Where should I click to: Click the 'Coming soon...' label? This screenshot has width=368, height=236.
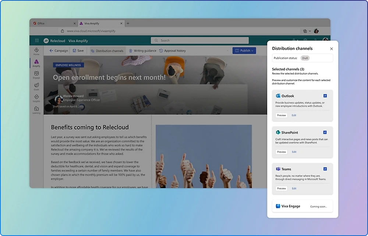click(x=318, y=206)
